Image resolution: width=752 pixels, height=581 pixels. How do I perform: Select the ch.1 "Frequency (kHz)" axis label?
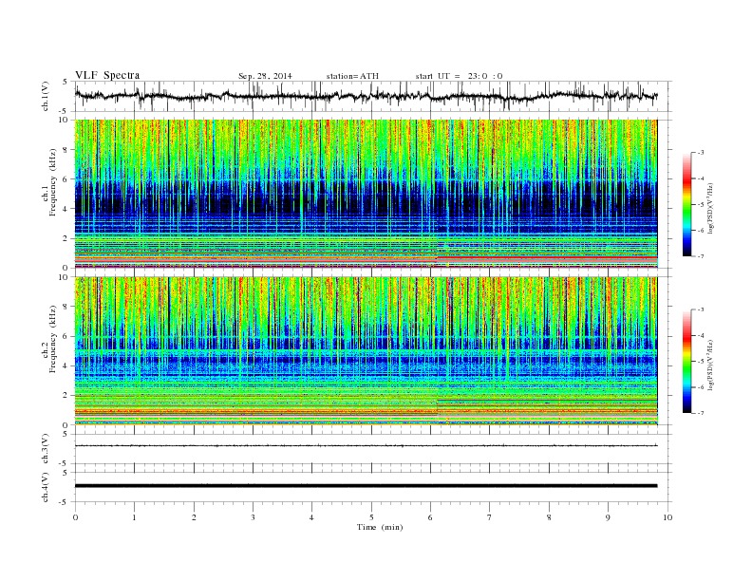point(53,182)
